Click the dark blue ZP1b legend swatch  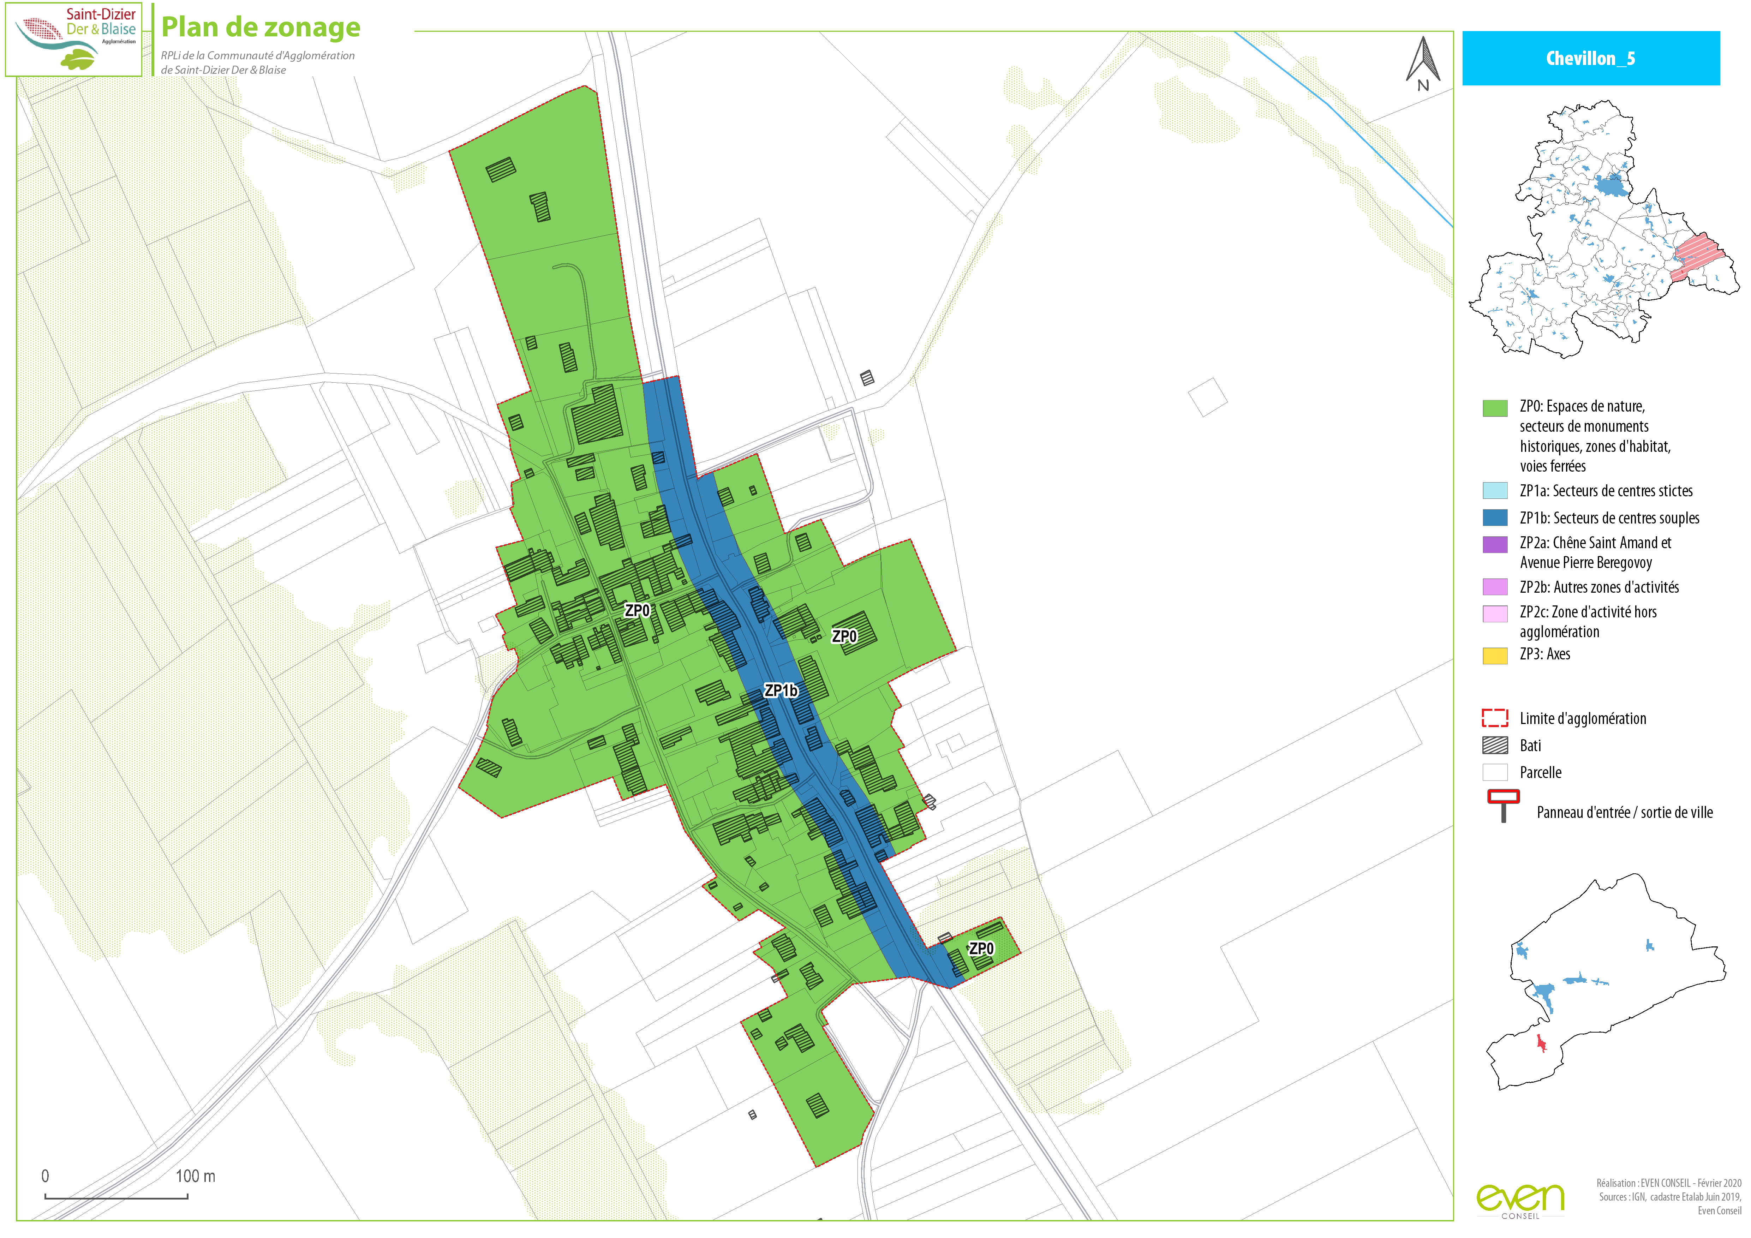click(x=1495, y=518)
